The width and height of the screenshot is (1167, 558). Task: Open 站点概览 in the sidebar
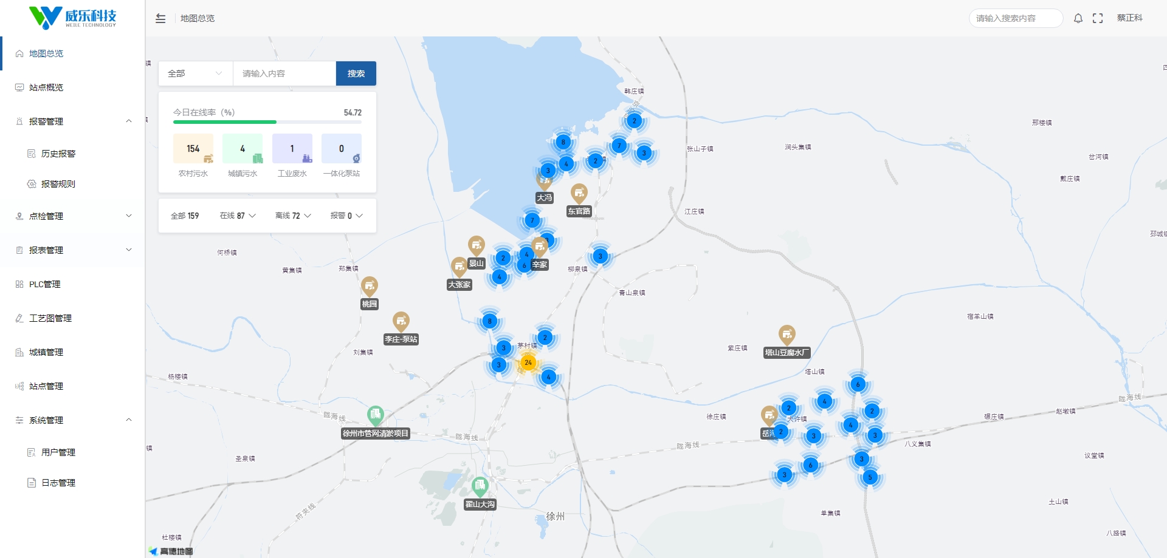point(46,87)
